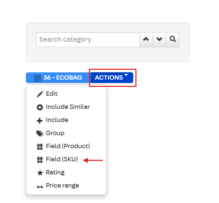Select Include Similar menu entry
This screenshot has width=219, height=203.
click(68, 107)
